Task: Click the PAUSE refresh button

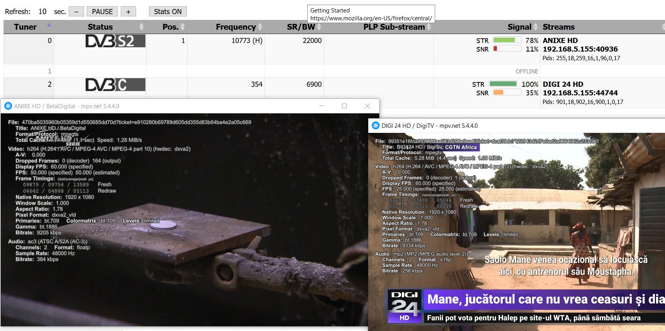Action: (x=102, y=12)
